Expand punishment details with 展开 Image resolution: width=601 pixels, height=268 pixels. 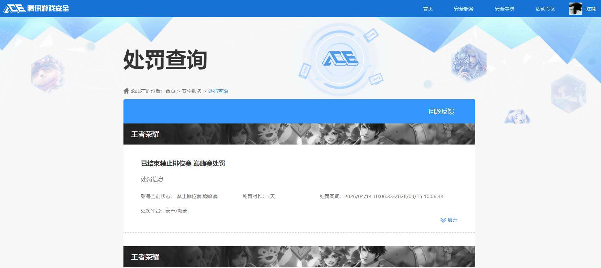tap(452, 220)
